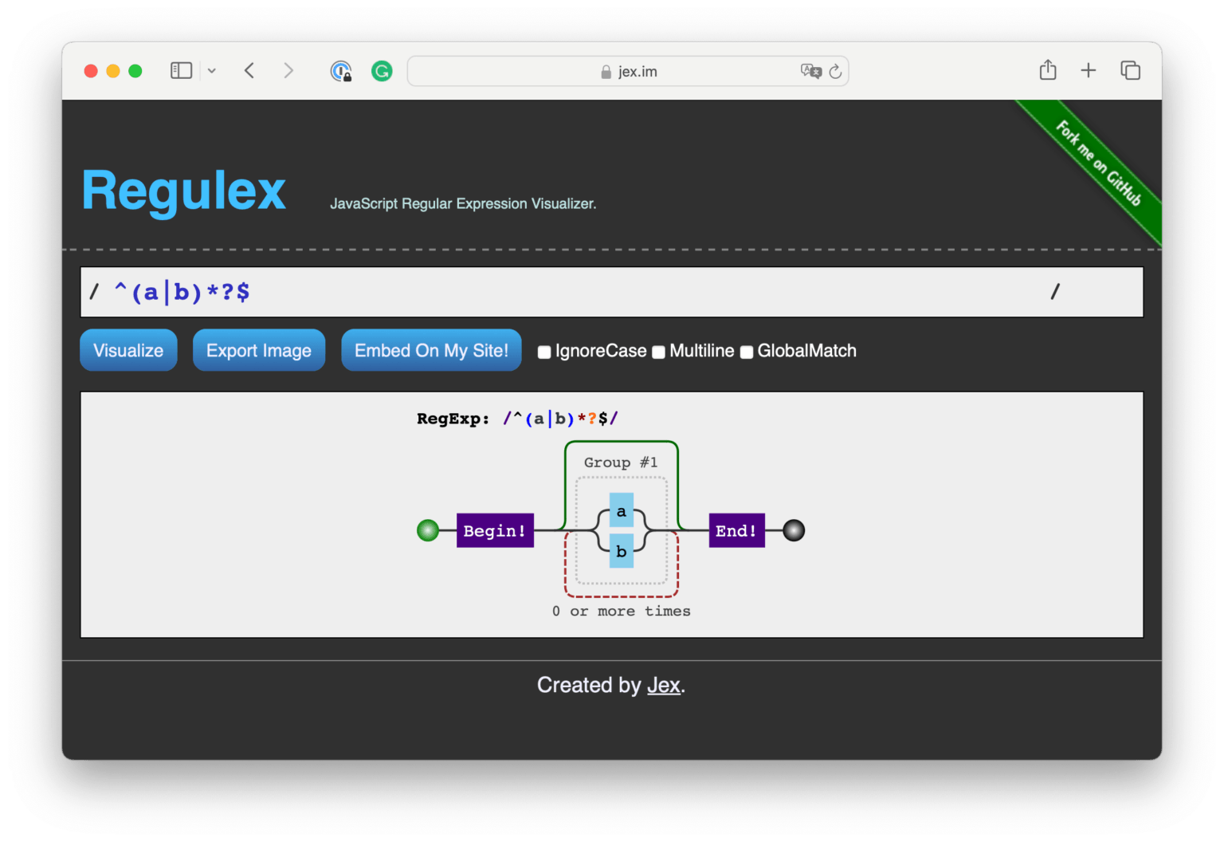Click the '0 or more times' label

pyautogui.click(x=622, y=611)
